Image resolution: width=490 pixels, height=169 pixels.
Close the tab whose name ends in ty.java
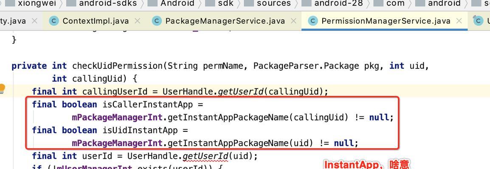[x=34, y=21]
